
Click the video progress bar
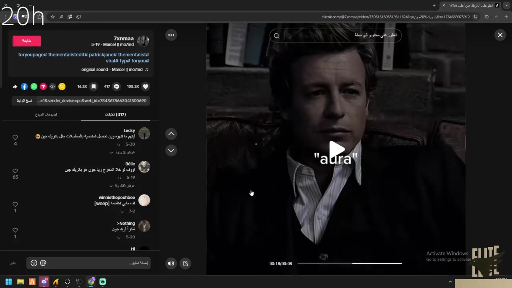[350, 263]
